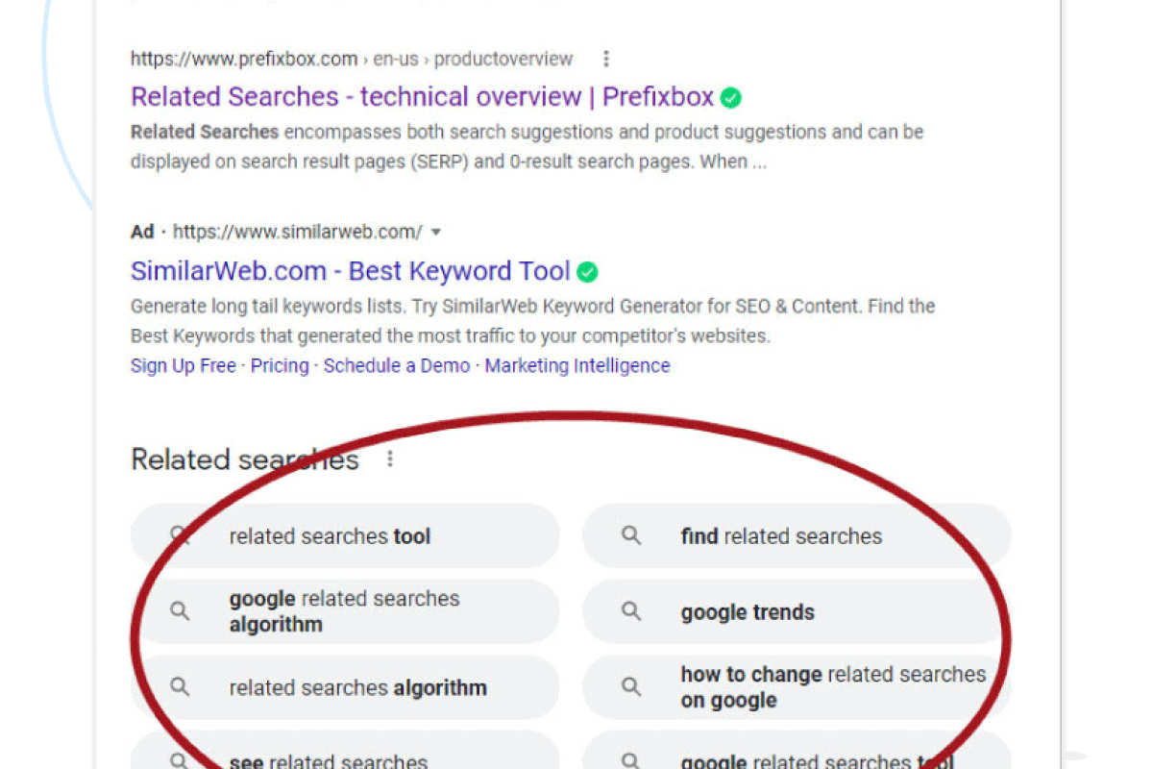Click verified checkmark beside SimilarWeb.com title

coord(587,272)
